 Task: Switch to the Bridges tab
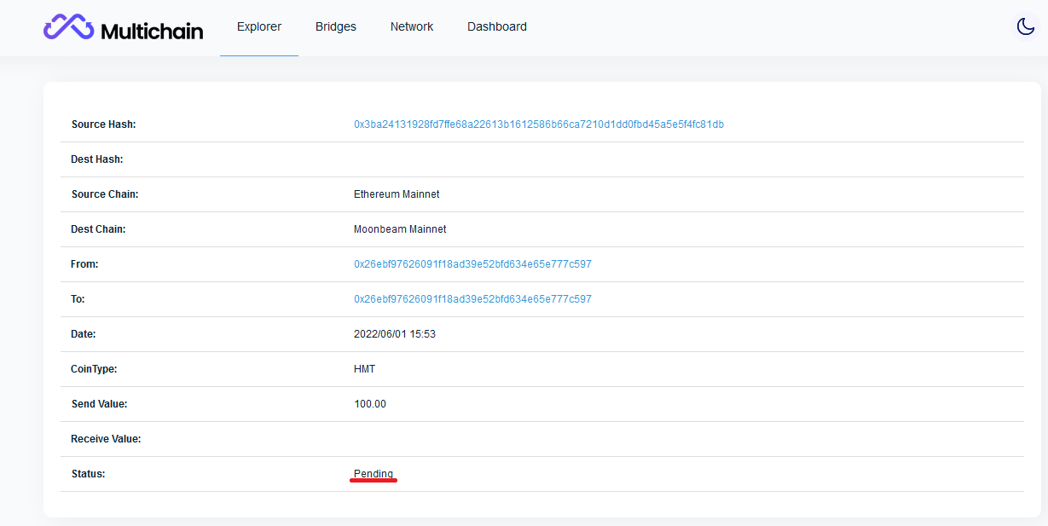point(335,26)
